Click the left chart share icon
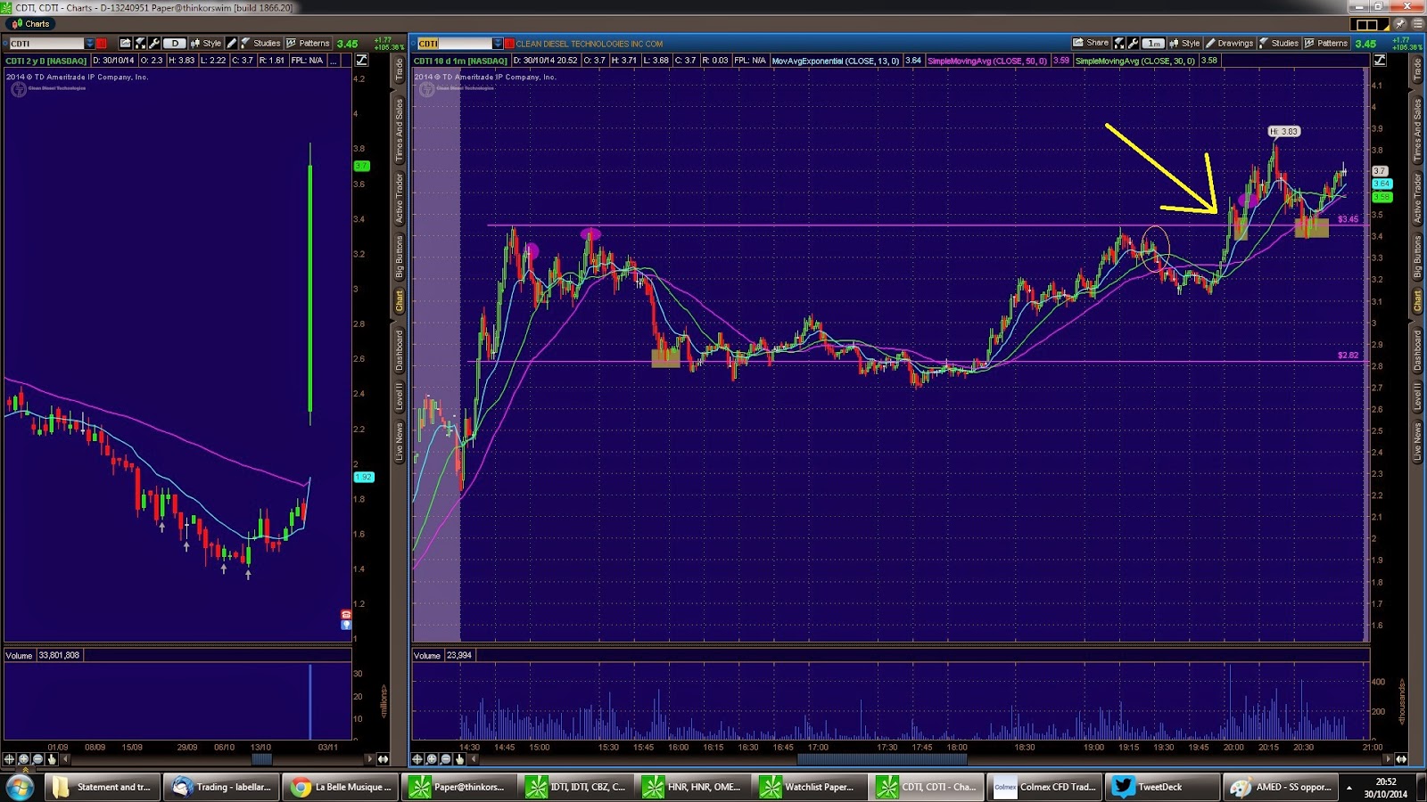 coord(125,43)
